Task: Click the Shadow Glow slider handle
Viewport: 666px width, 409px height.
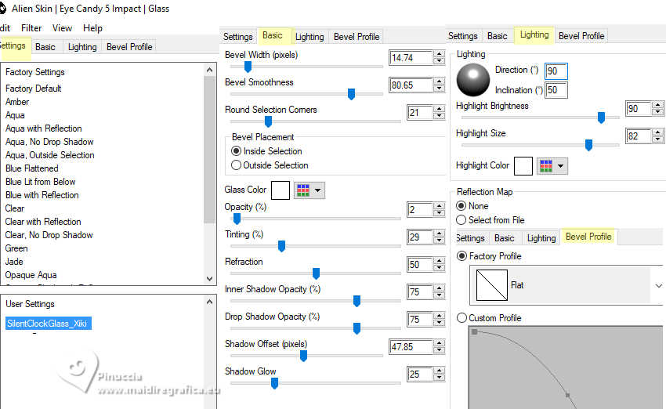Action: [x=274, y=383]
